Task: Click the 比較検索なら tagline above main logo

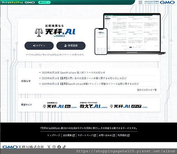Action: (55, 26)
